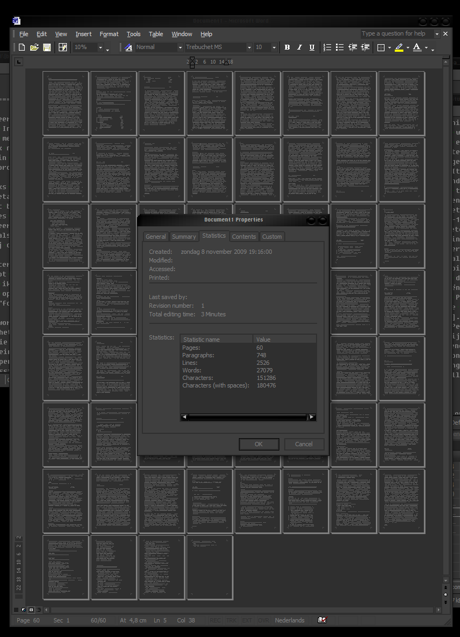Toggle Italic formatting
The height and width of the screenshot is (637, 460).
coord(299,47)
